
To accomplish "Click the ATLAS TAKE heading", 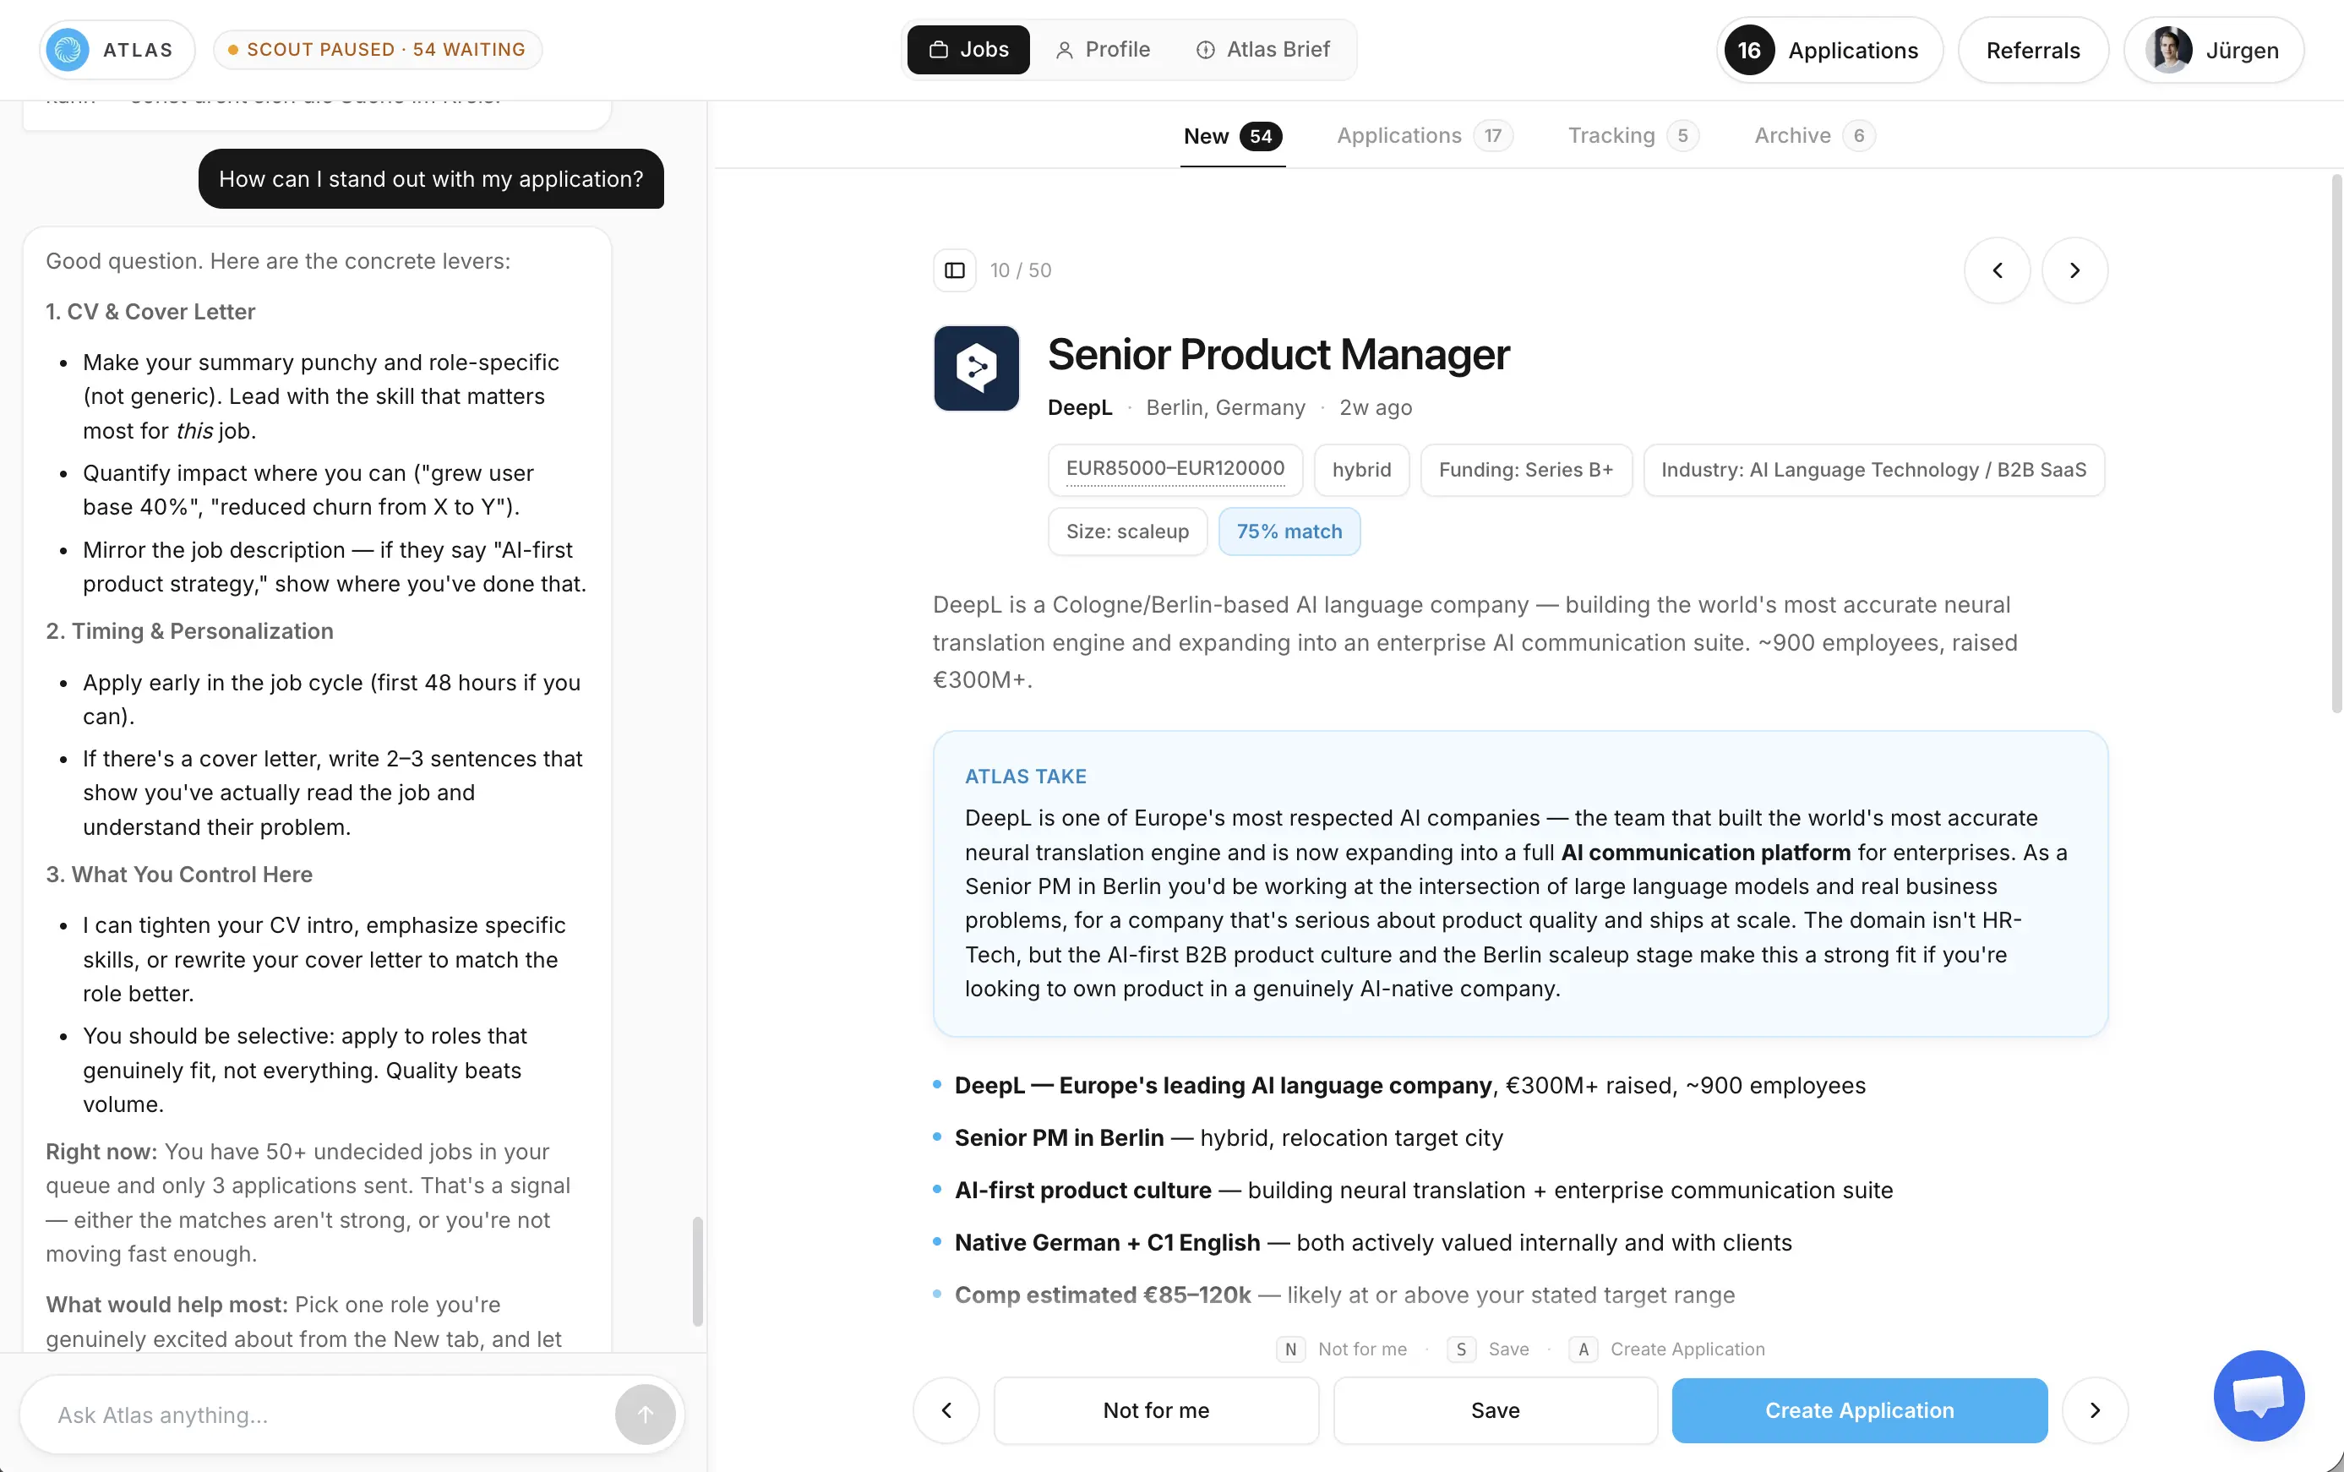I will 1025,777.
